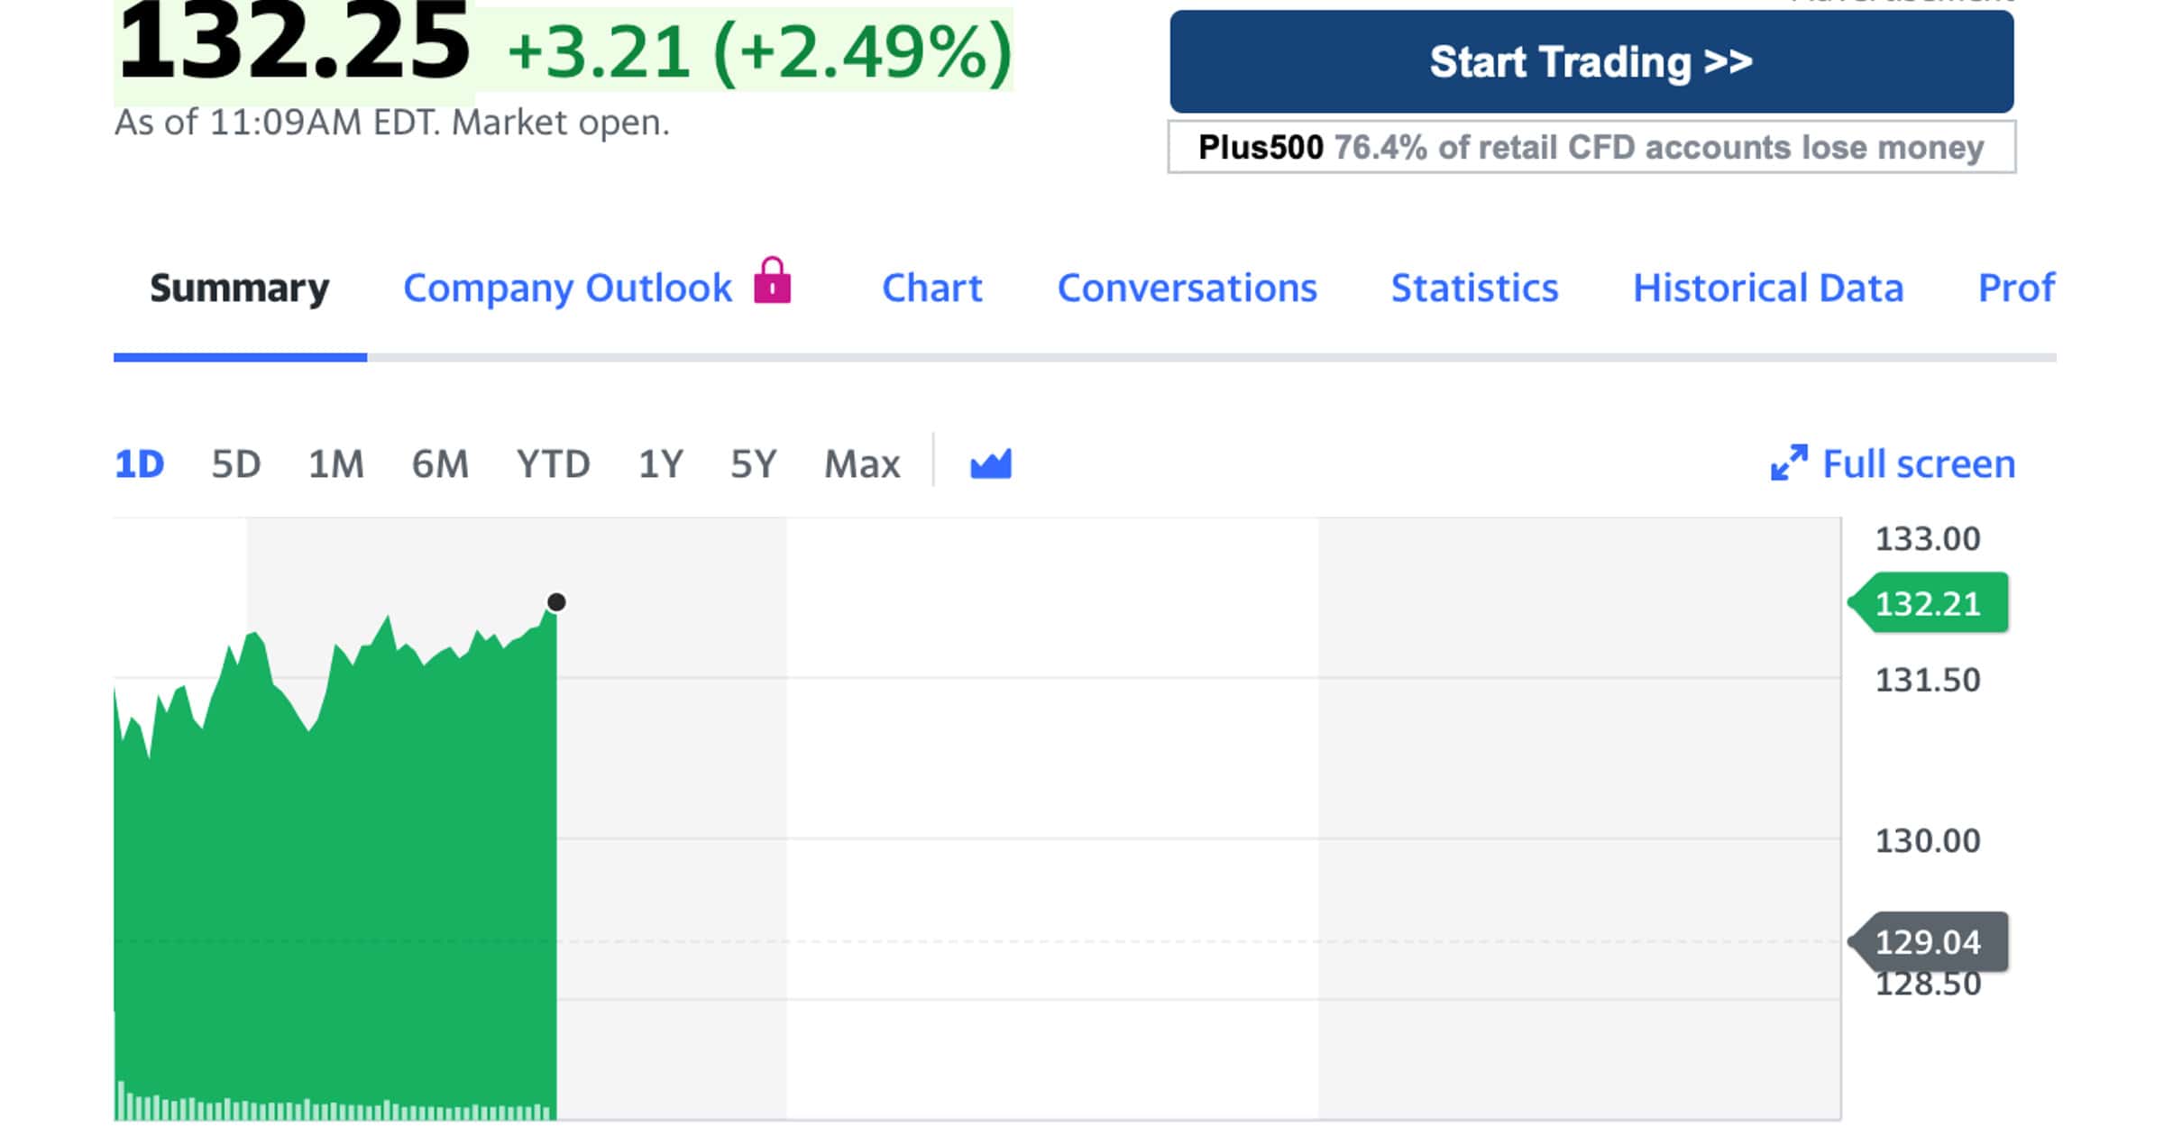Go to the Conversations tab
2164x1136 pixels.
pyautogui.click(x=1187, y=289)
